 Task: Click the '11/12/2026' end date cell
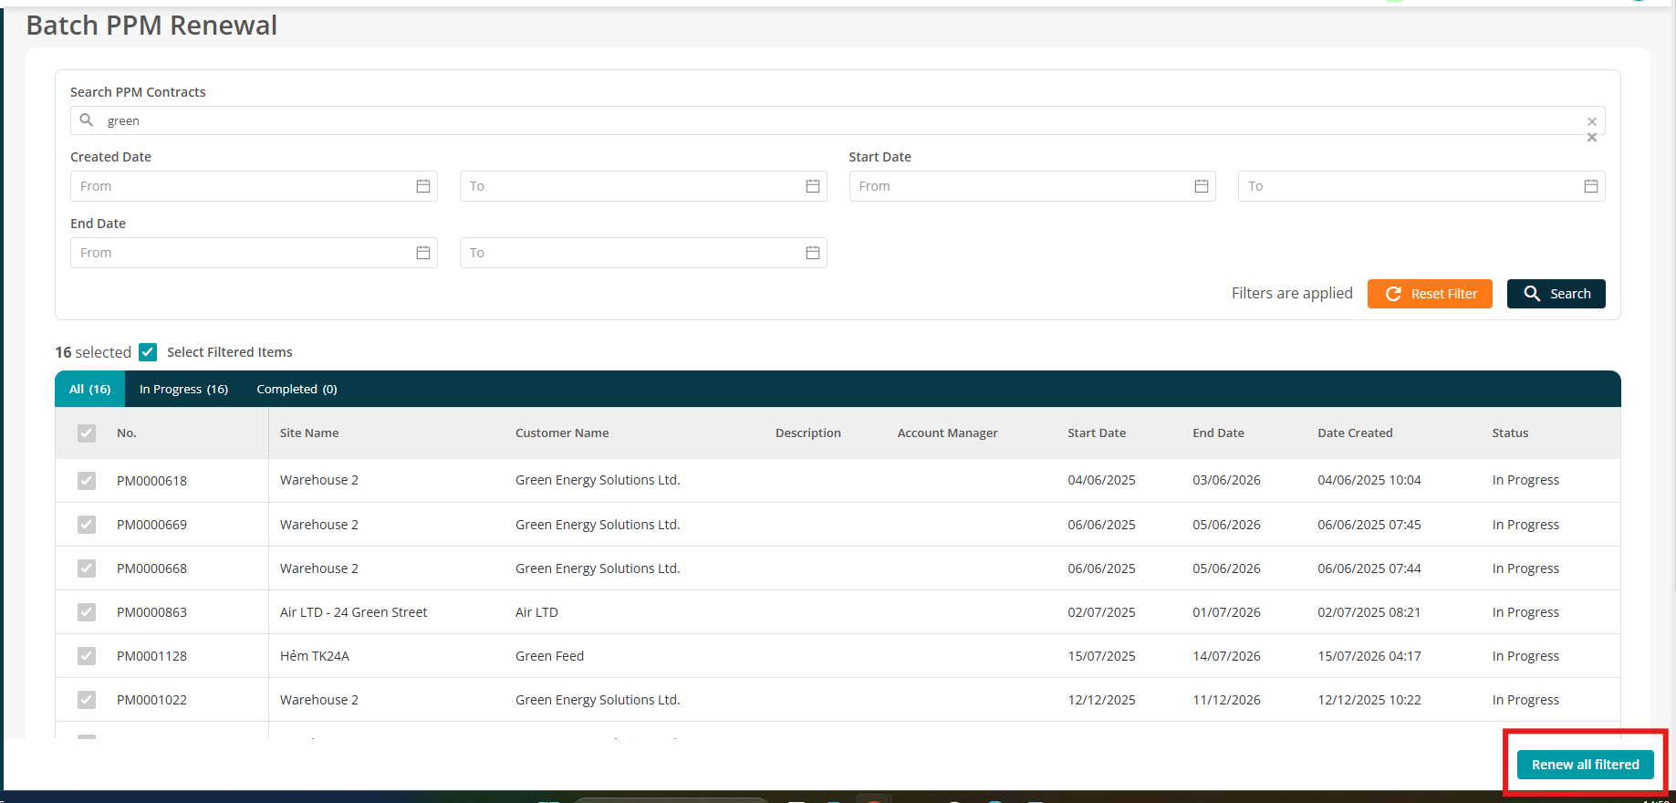click(1226, 700)
